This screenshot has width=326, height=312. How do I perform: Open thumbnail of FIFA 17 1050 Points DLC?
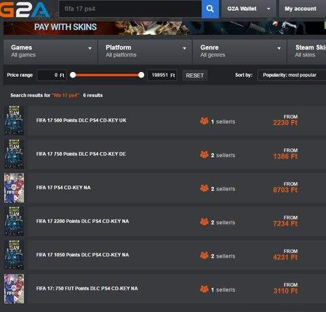(x=14, y=255)
